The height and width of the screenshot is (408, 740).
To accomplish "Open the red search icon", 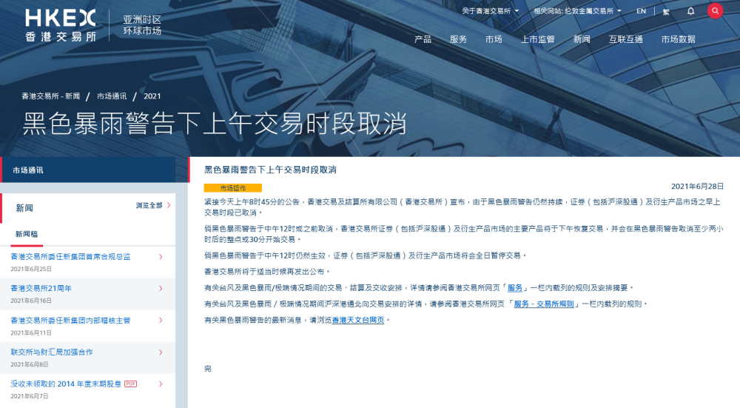I will [x=715, y=11].
